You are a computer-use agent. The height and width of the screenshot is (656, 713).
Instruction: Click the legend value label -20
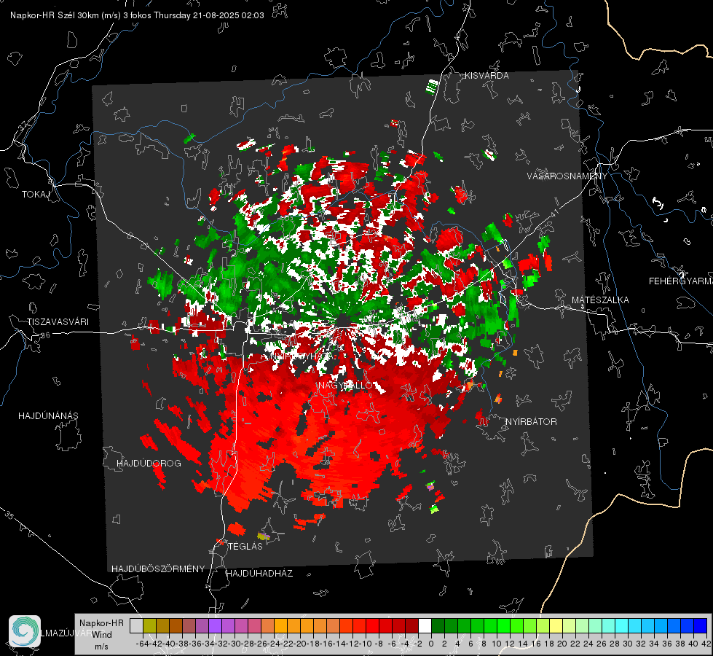300,644
